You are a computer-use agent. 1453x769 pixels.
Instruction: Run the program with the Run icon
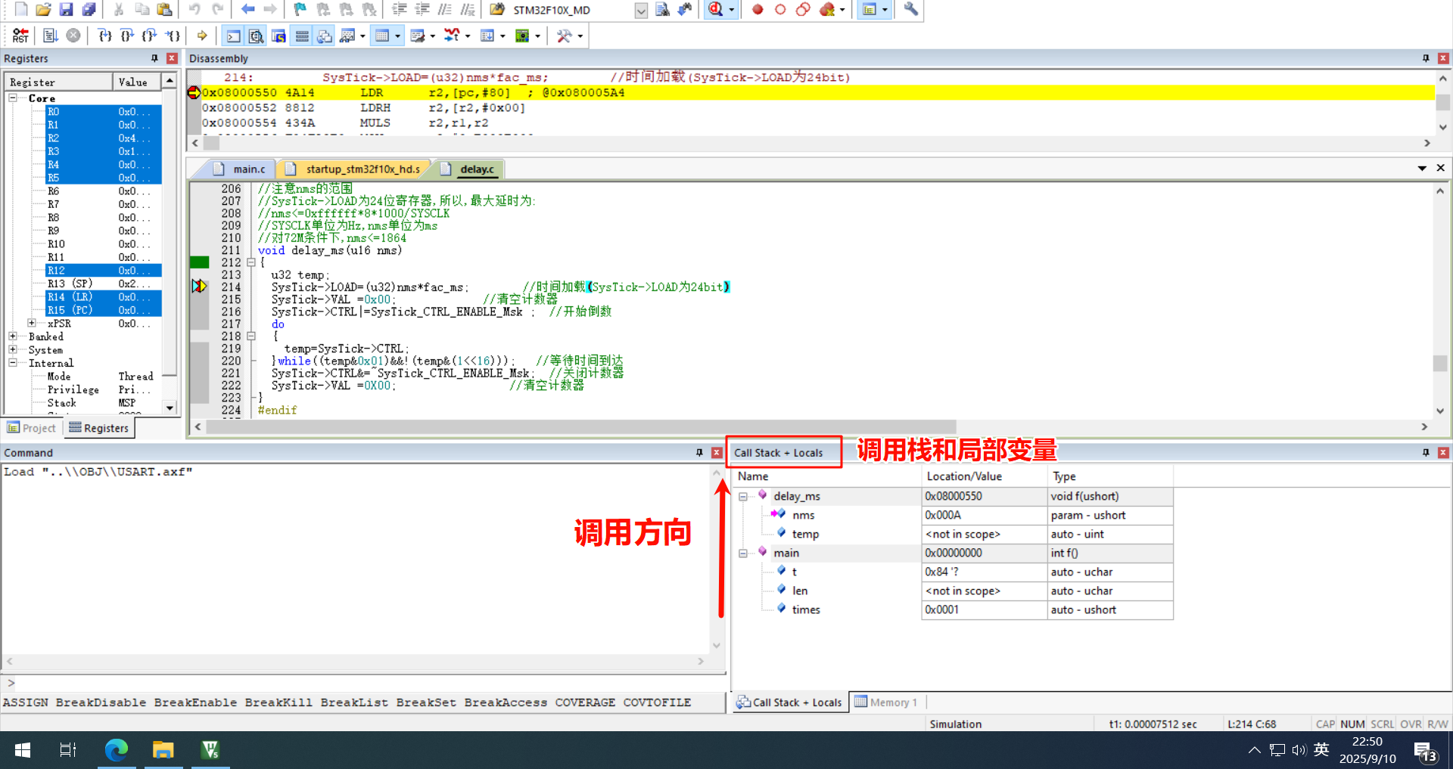tap(51, 36)
